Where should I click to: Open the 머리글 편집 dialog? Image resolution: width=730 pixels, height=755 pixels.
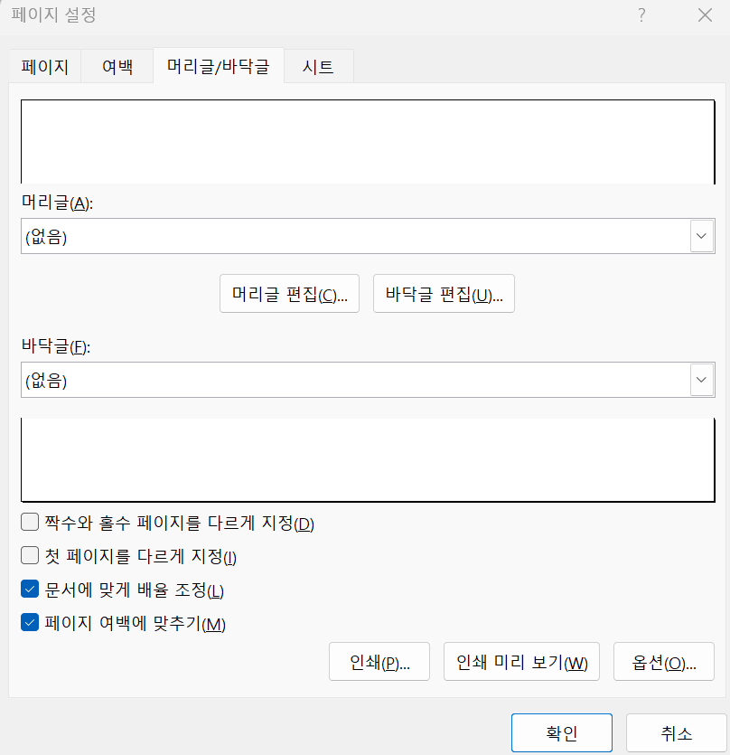[289, 293]
